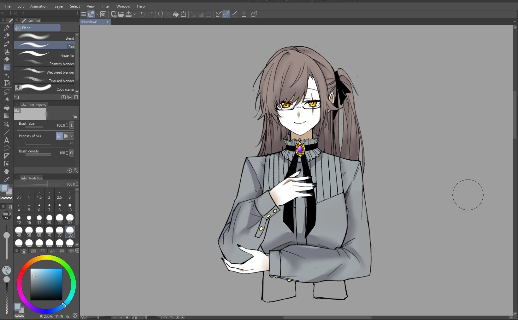
Task: Duplicate the sub tool with copy icon
Action: point(70,97)
